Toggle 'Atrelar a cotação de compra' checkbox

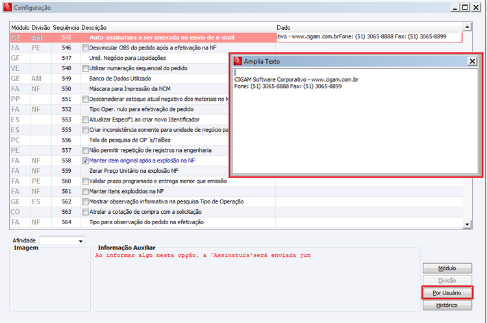click(x=85, y=212)
